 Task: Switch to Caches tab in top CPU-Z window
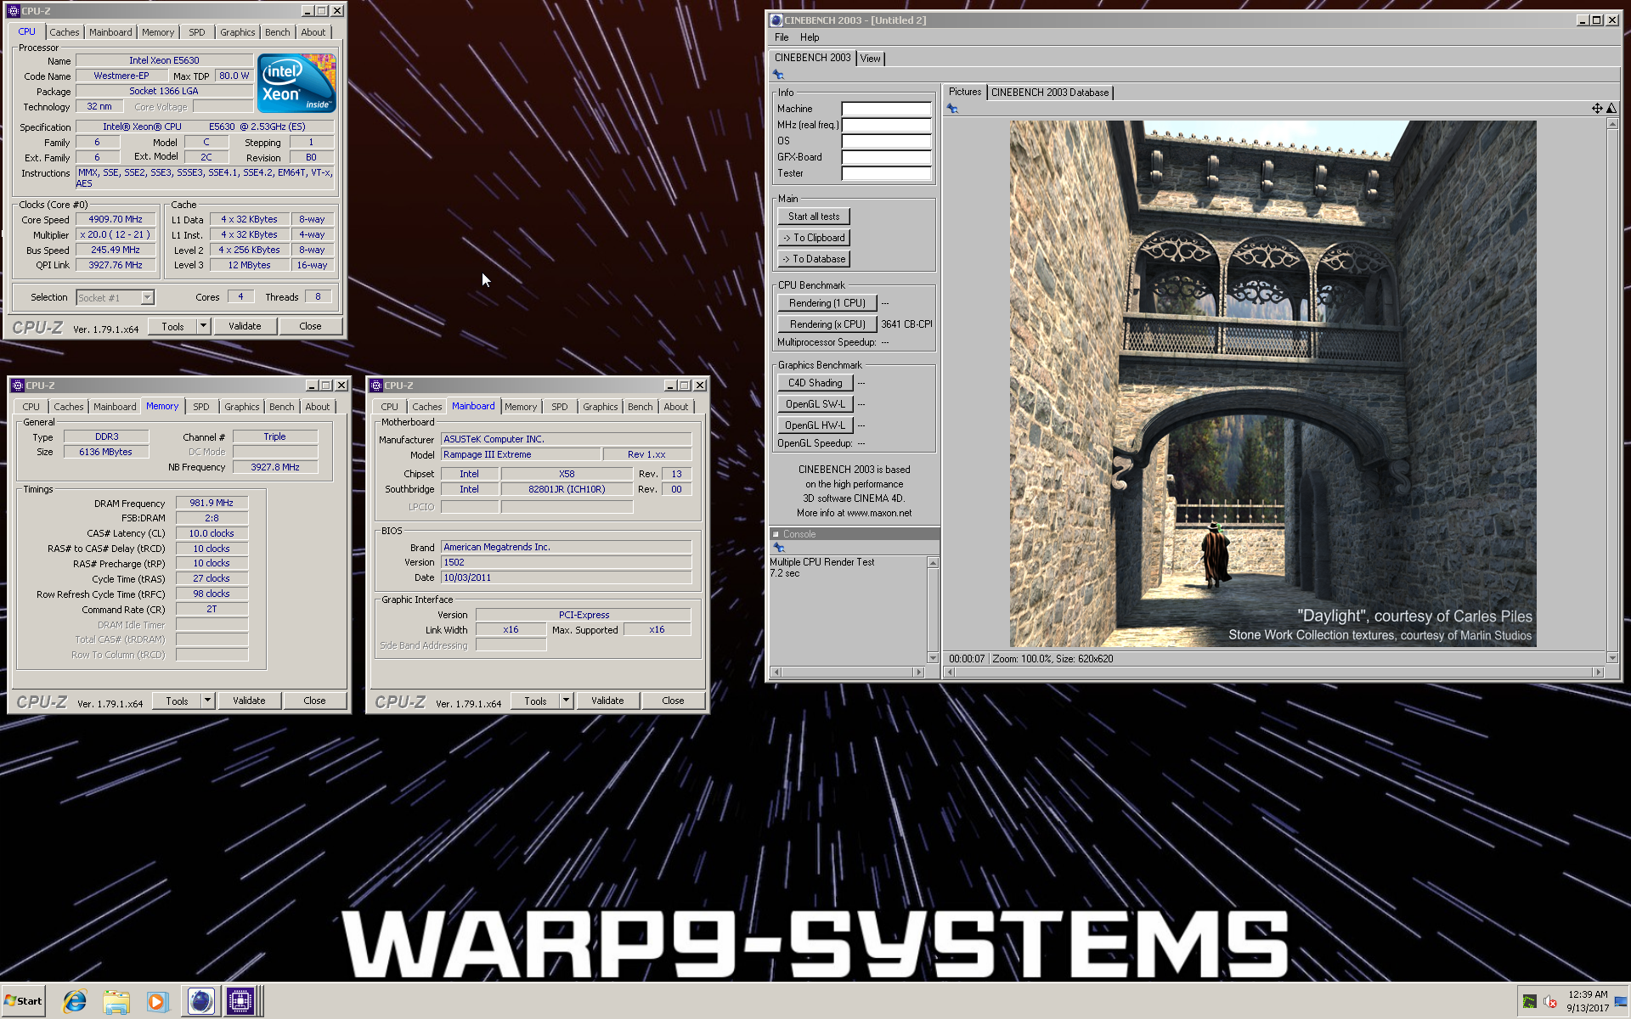point(65,32)
